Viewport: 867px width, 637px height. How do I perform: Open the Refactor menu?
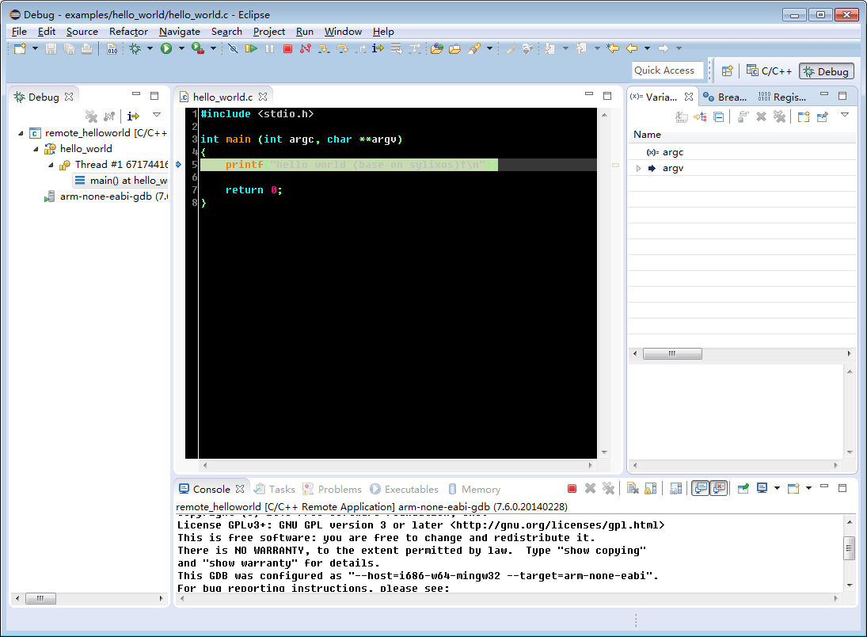(x=128, y=32)
